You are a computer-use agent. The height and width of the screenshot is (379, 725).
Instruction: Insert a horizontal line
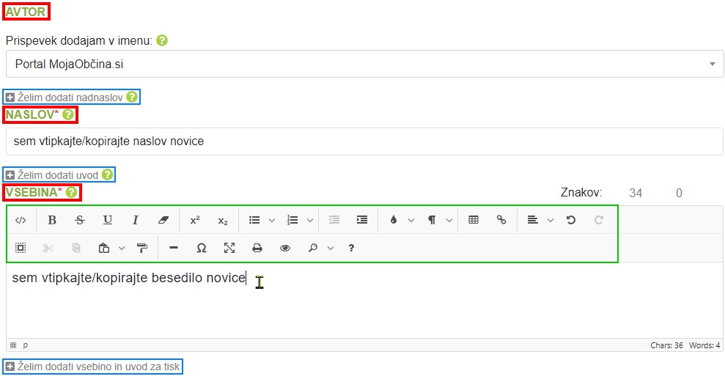tap(174, 249)
